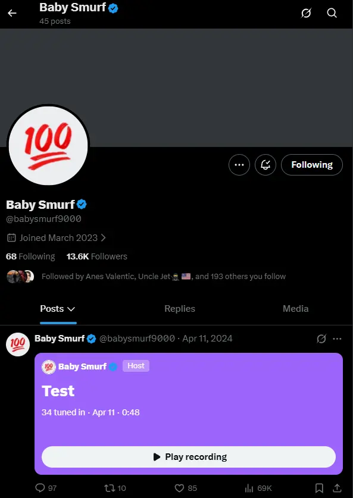Image resolution: width=353 pixels, height=498 pixels.
Task: Open the 13.6K Followers list
Action: (97, 256)
